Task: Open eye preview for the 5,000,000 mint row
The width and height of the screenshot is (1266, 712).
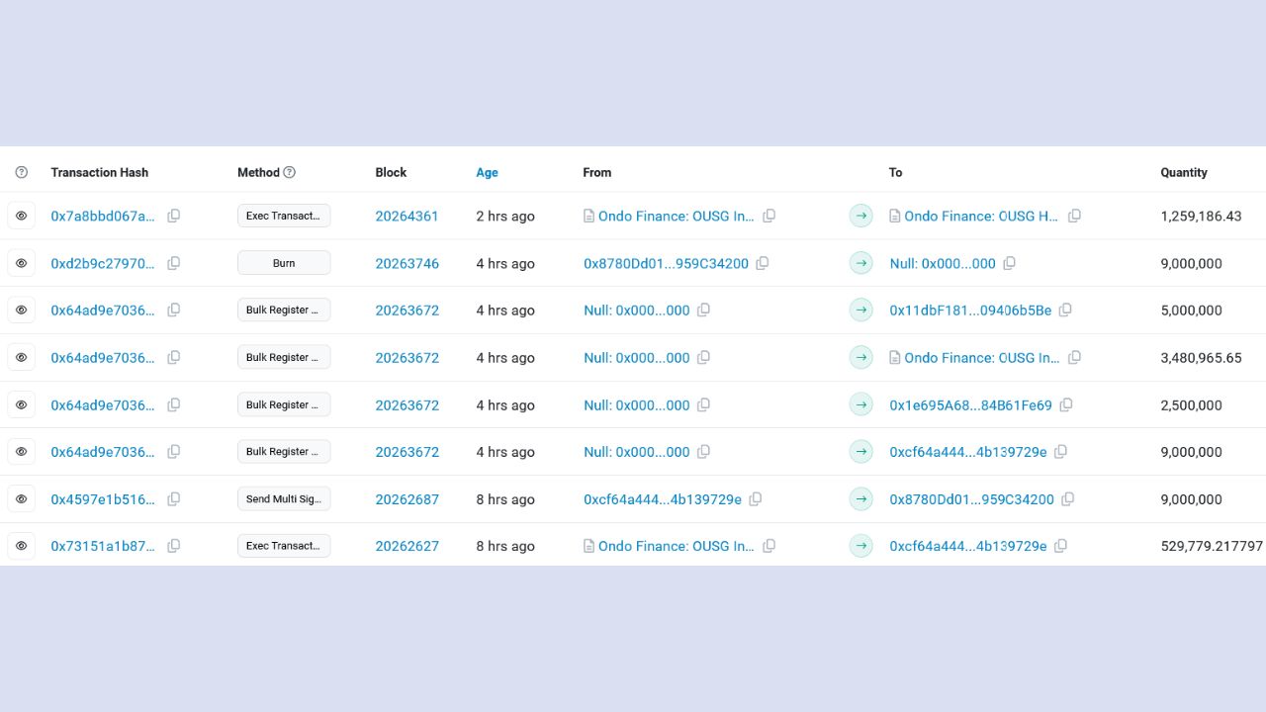Action: point(21,310)
